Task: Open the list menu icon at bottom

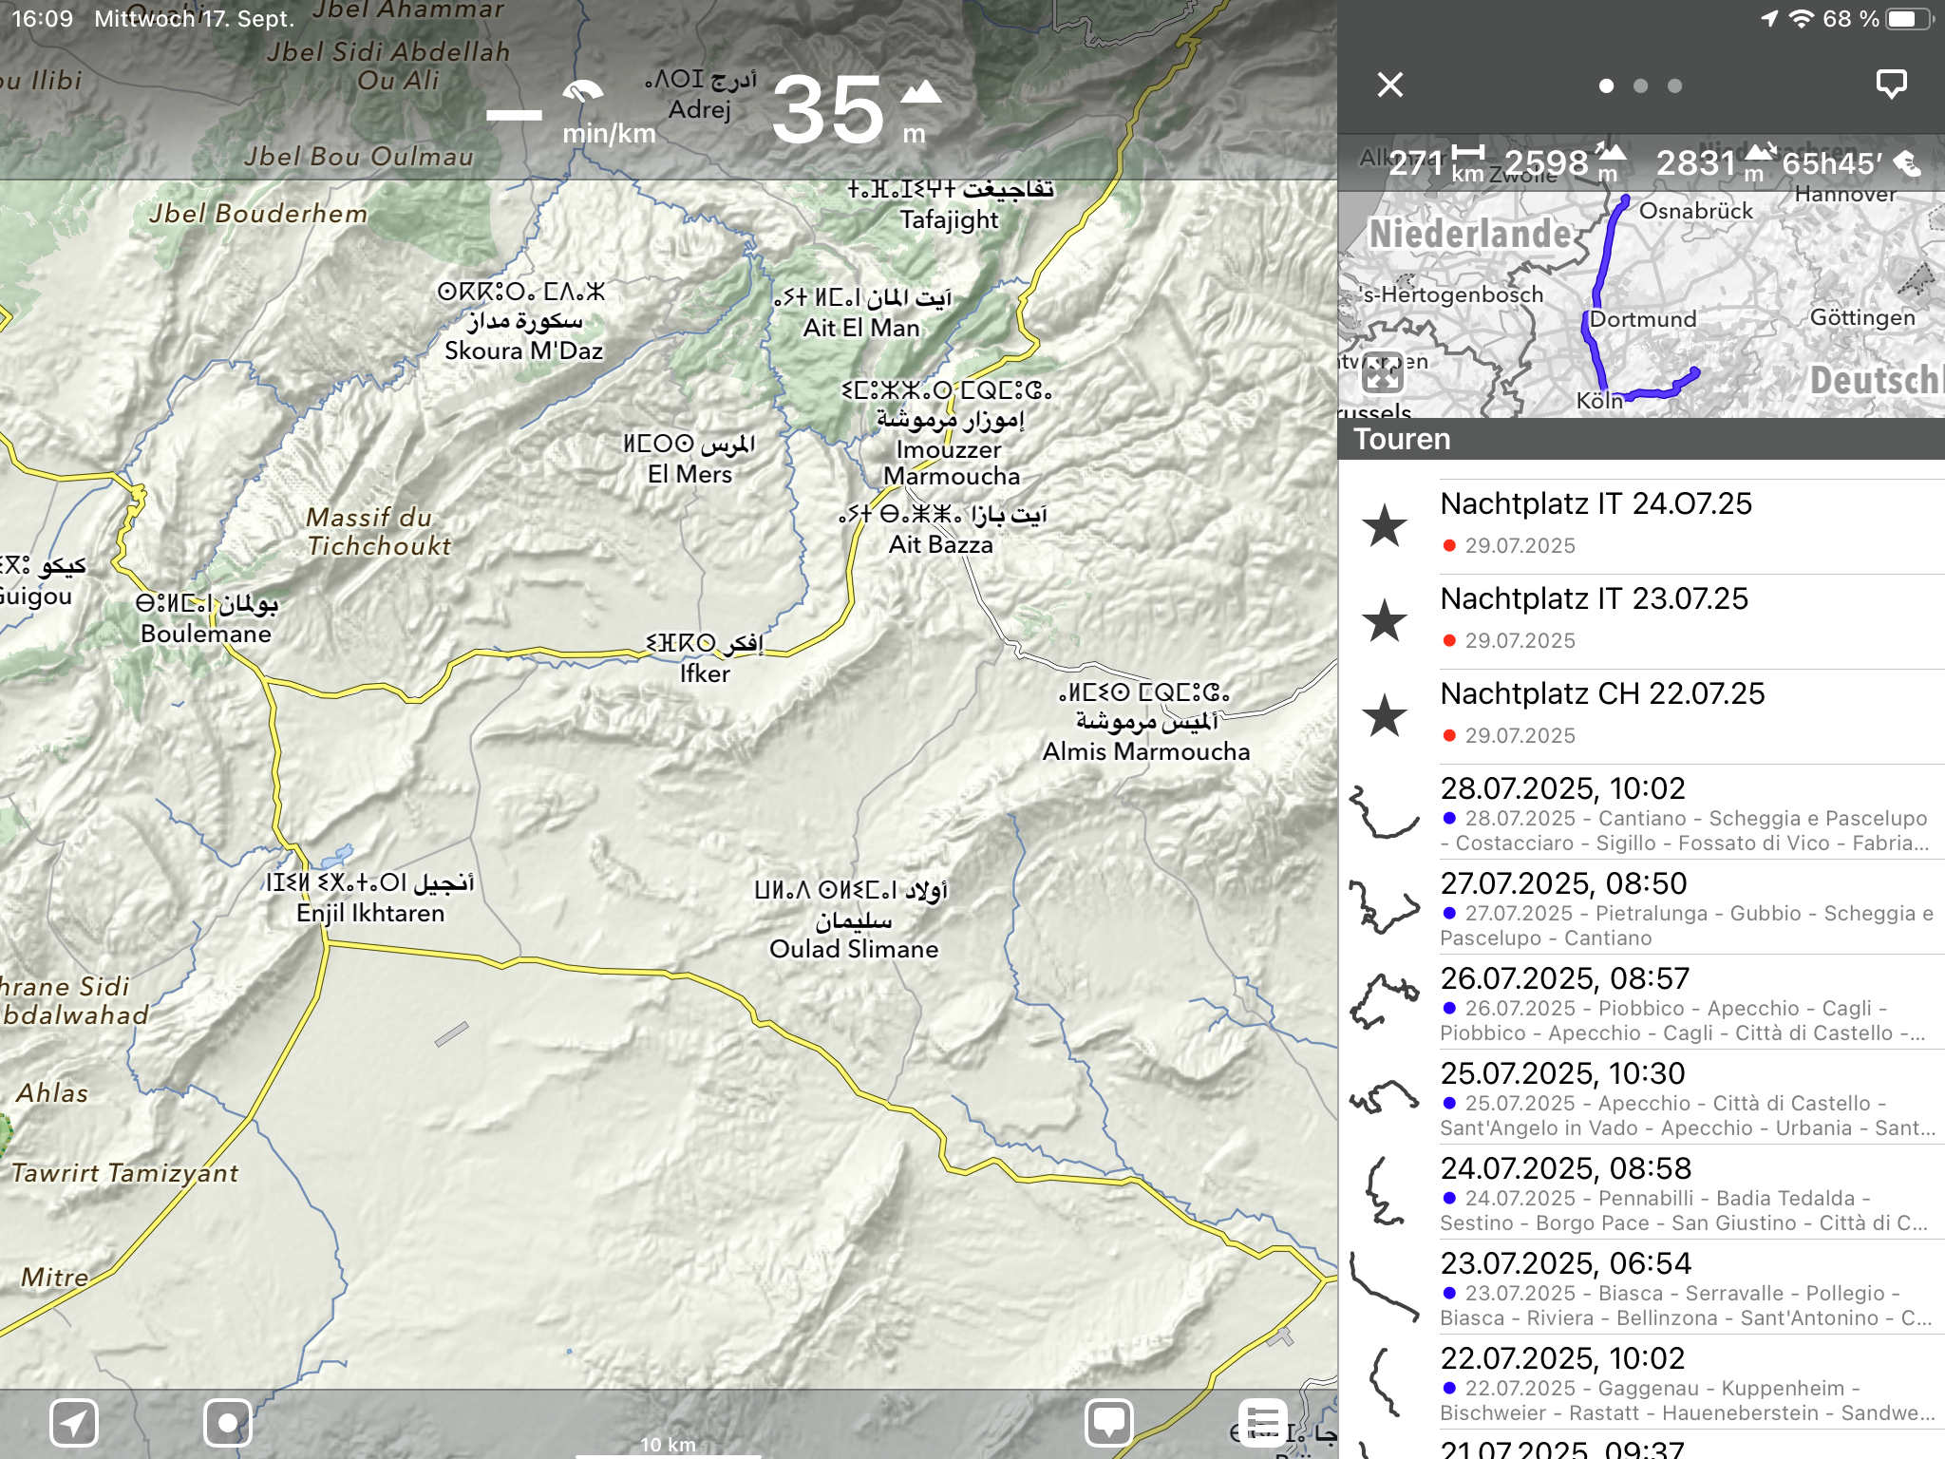Action: point(1263,1422)
